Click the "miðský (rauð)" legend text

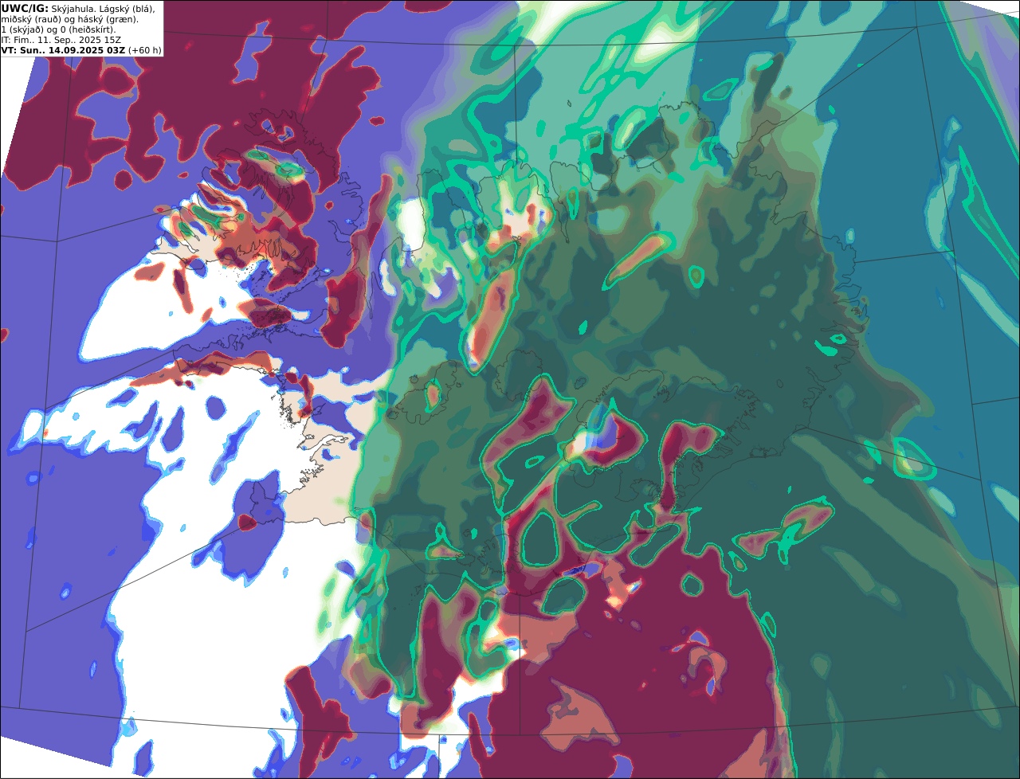tap(31, 18)
